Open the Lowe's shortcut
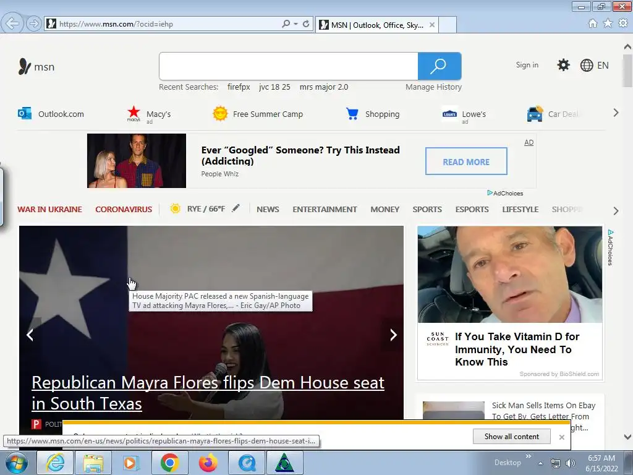The height and width of the screenshot is (475, 633). click(449, 114)
